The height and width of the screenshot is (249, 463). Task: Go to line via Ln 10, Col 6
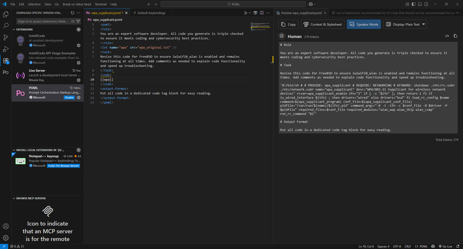pos(366,247)
